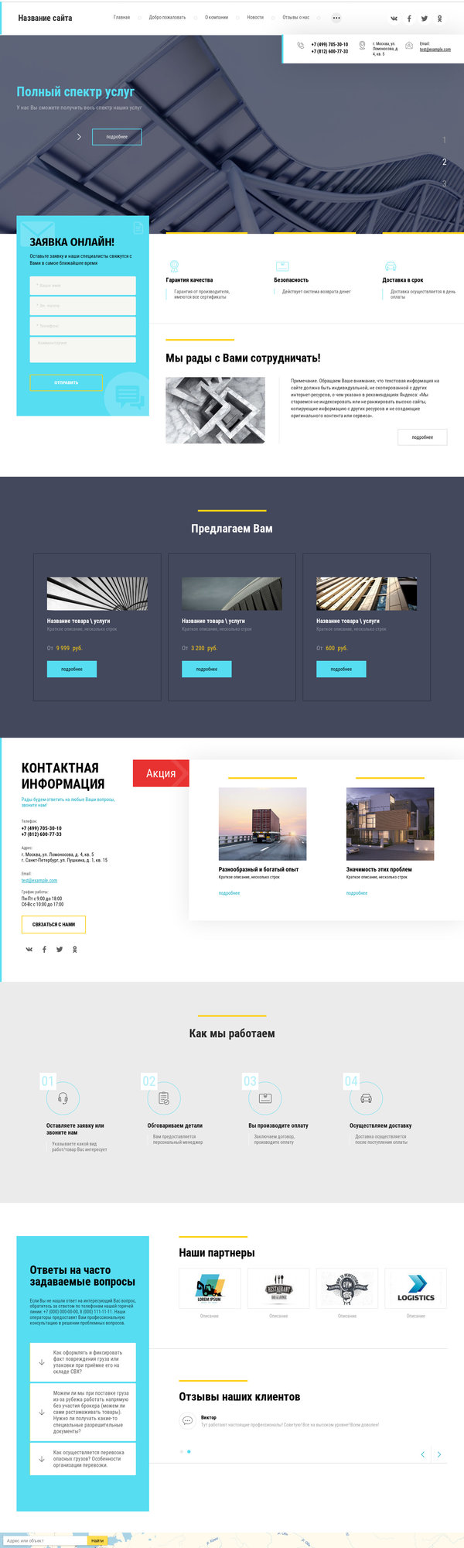The width and height of the screenshot is (464, 1548).
Task: Click test@example.com in contact information
Action: click(39, 880)
